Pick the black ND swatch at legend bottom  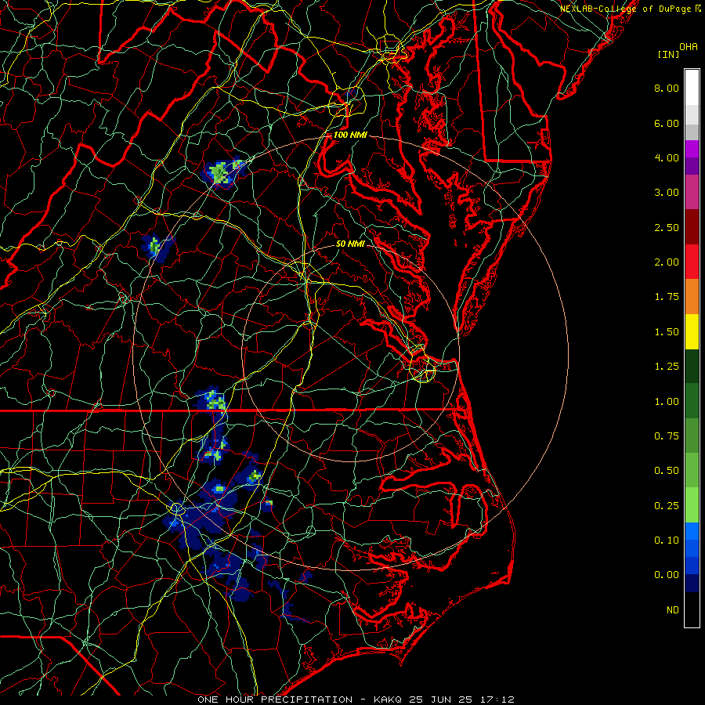pyautogui.click(x=692, y=609)
